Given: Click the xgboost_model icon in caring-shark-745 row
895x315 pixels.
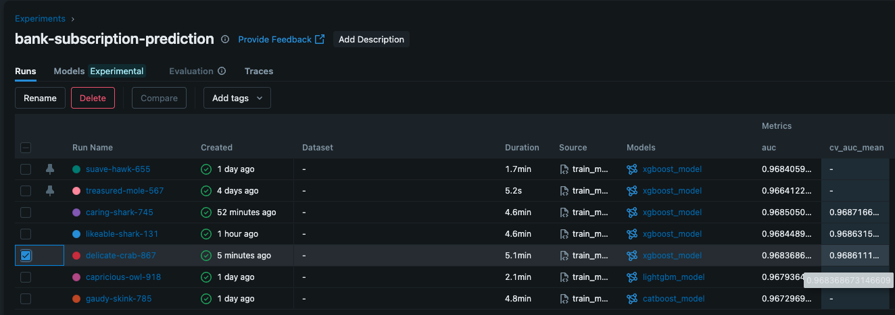Looking at the screenshot, I should coord(632,212).
